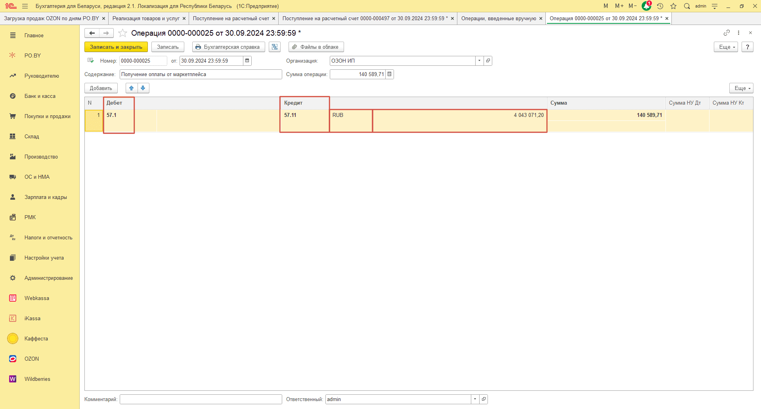The width and height of the screenshot is (761, 409).
Task: Open the Каффеста section in sidebar
Action: 36,338
